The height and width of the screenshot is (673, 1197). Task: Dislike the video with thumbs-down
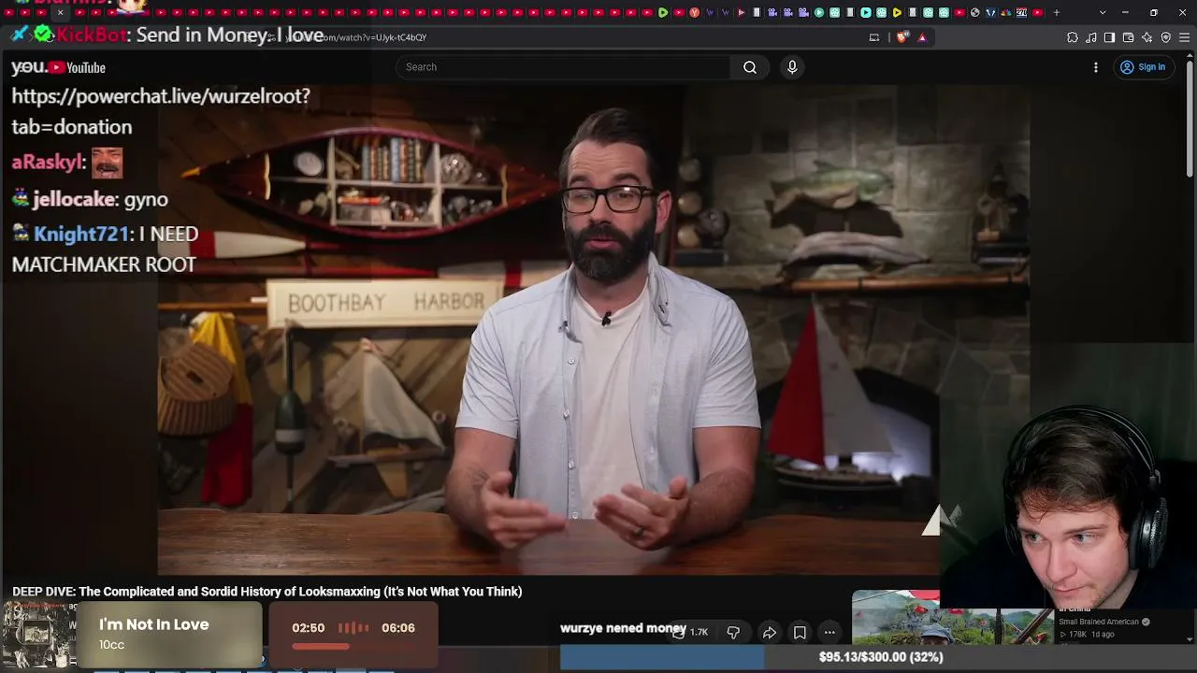pos(733,633)
